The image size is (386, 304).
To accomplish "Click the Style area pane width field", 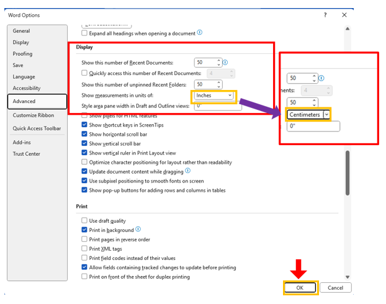I will coord(209,106).
